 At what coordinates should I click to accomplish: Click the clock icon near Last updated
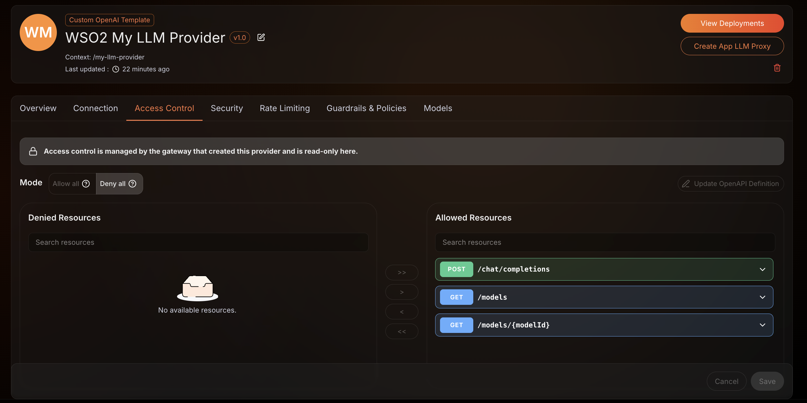(x=116, y=69)
